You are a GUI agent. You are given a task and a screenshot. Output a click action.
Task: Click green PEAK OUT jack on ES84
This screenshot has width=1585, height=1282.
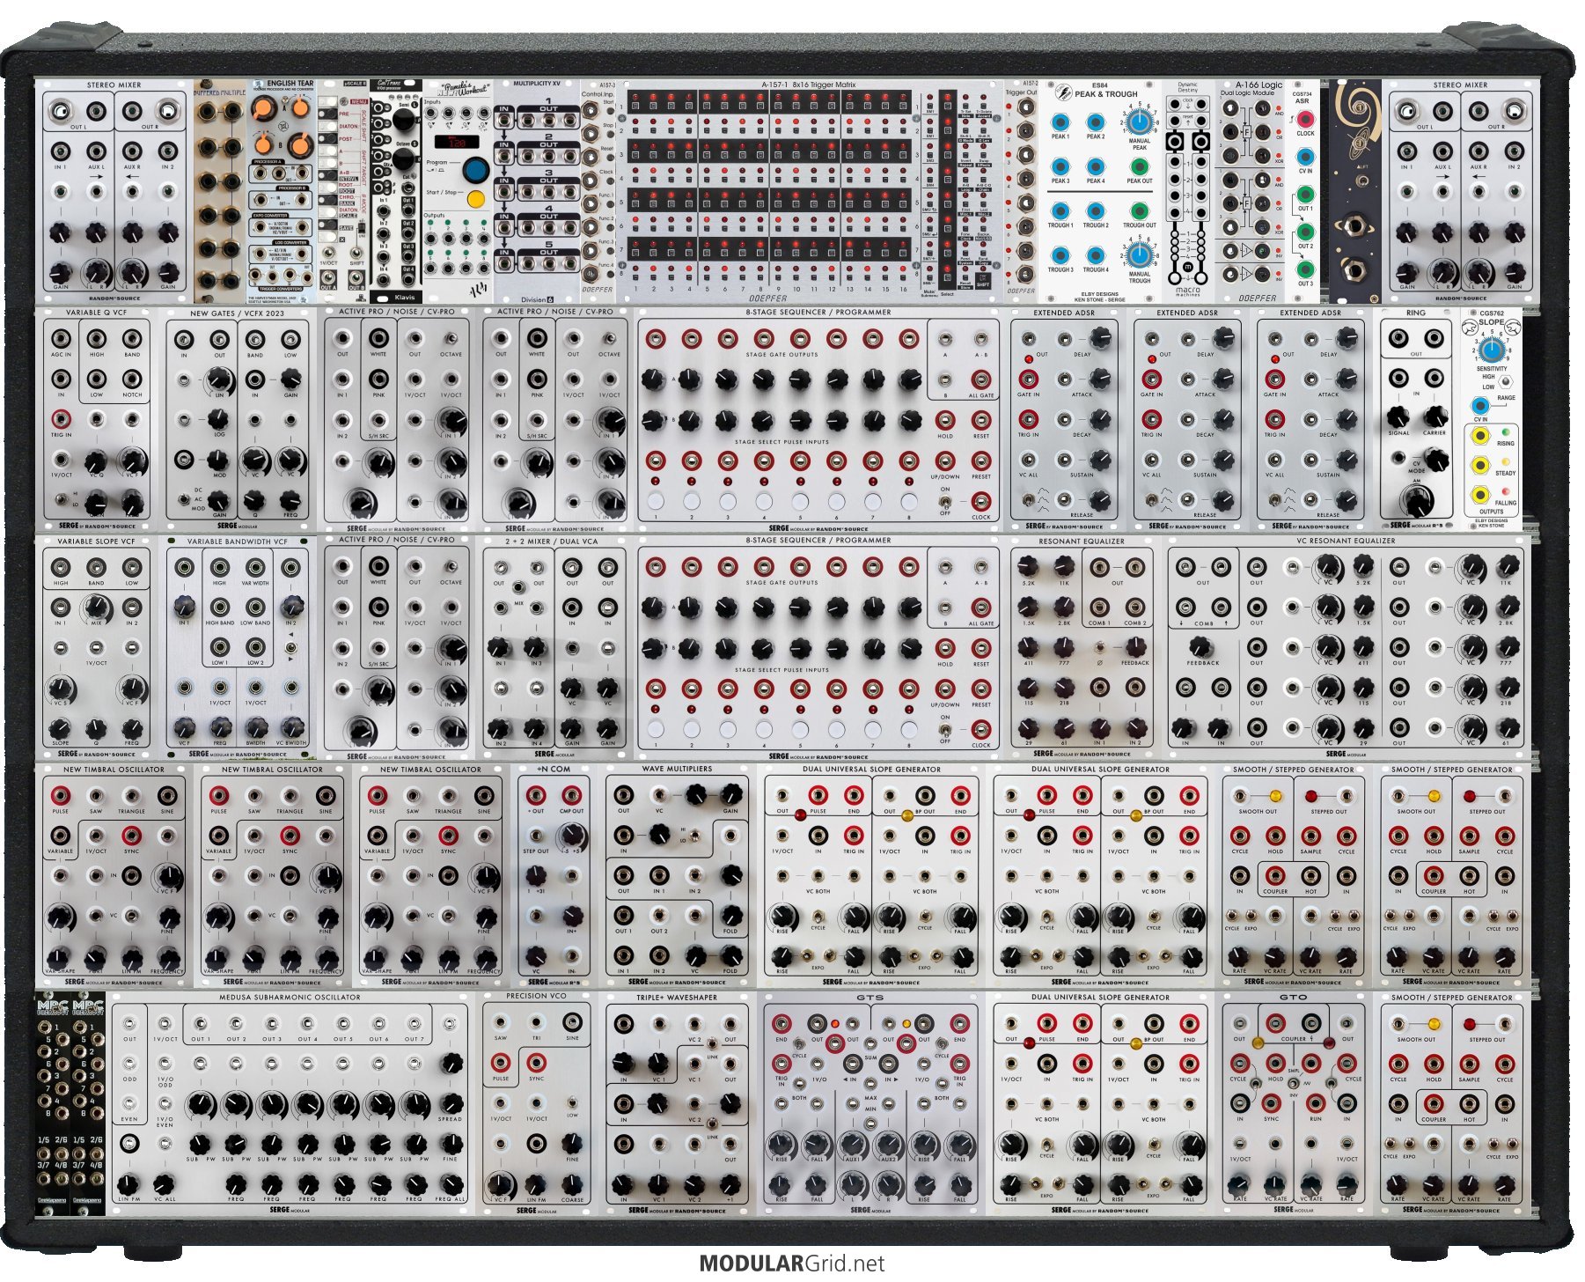coord(1139,166)
